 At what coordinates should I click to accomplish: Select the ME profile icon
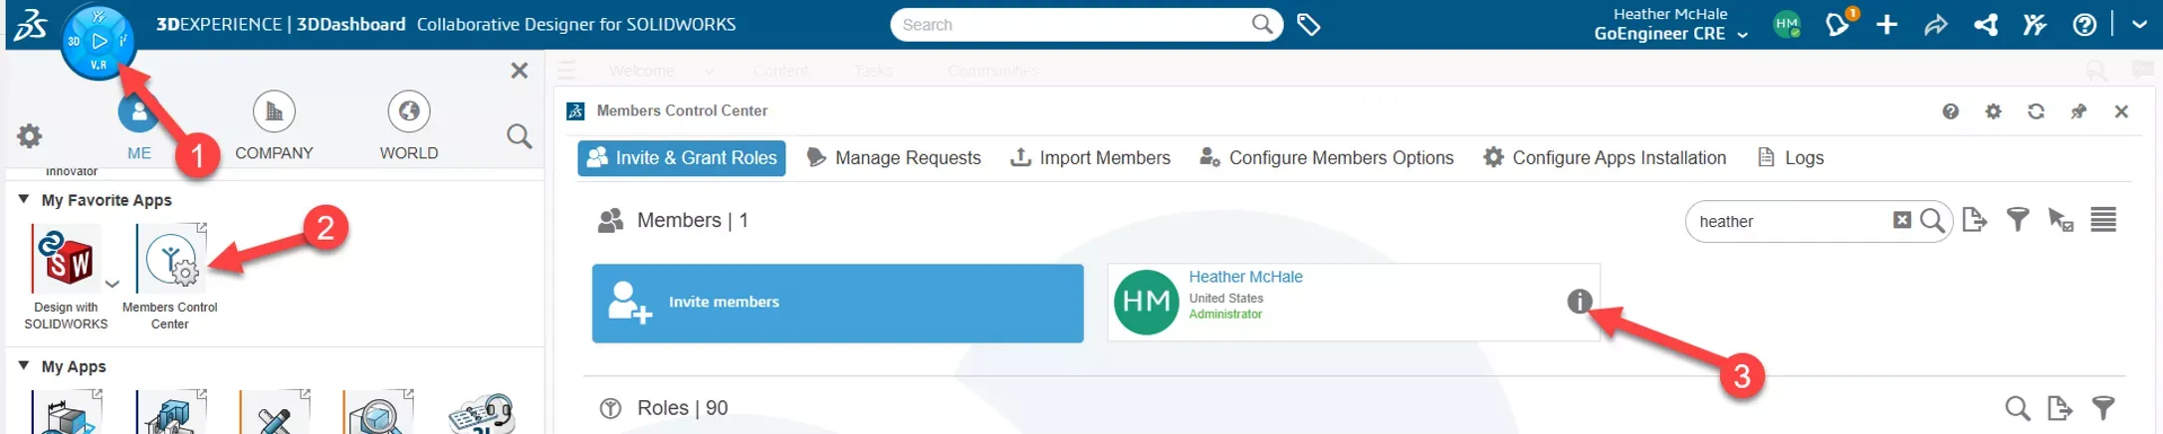point(139,111)
